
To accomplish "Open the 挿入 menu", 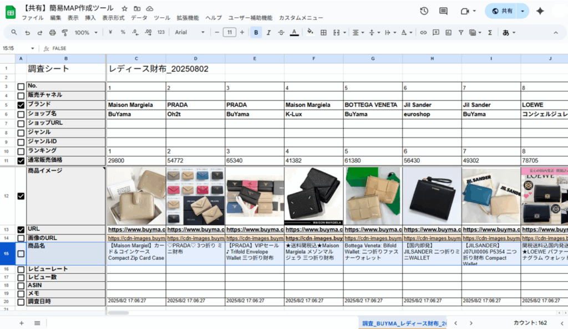I will [90, 18].
